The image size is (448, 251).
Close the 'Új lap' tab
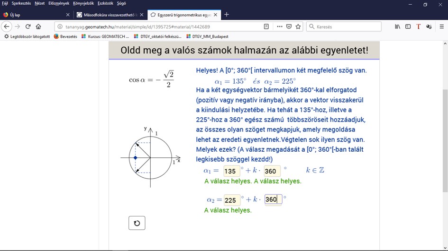click(68, 15)
